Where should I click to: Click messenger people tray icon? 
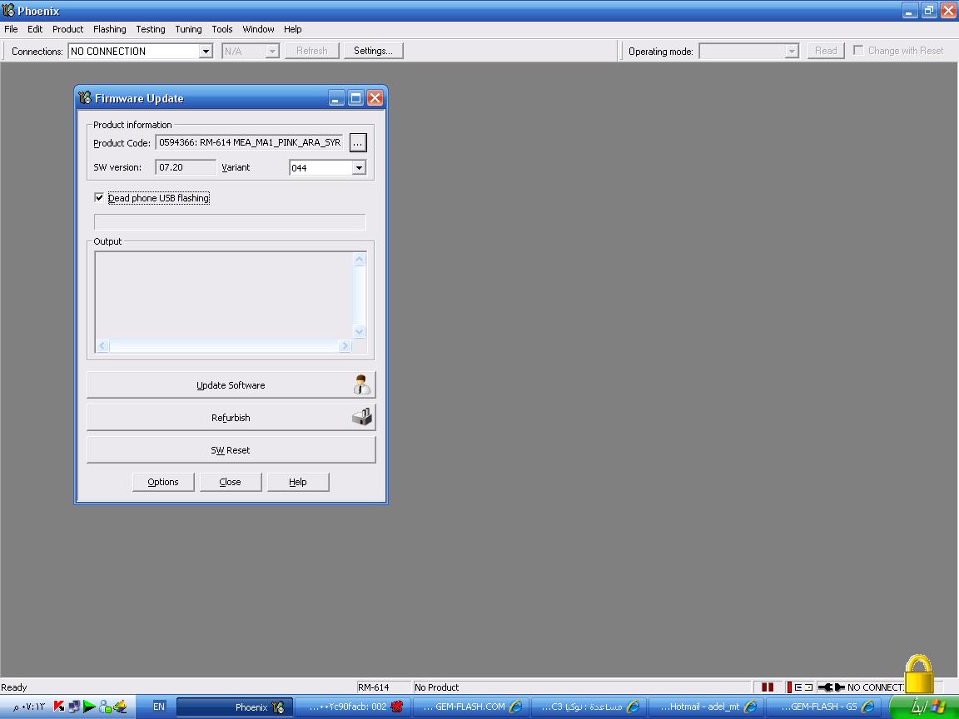tap(105, 707)
